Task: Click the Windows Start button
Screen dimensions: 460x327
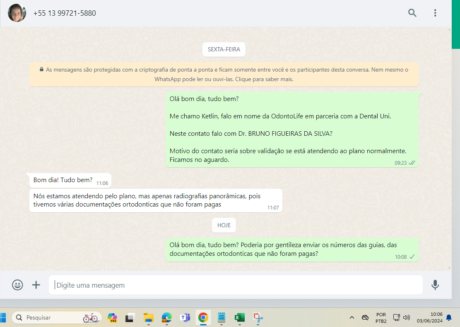Action: pos(2,317)
